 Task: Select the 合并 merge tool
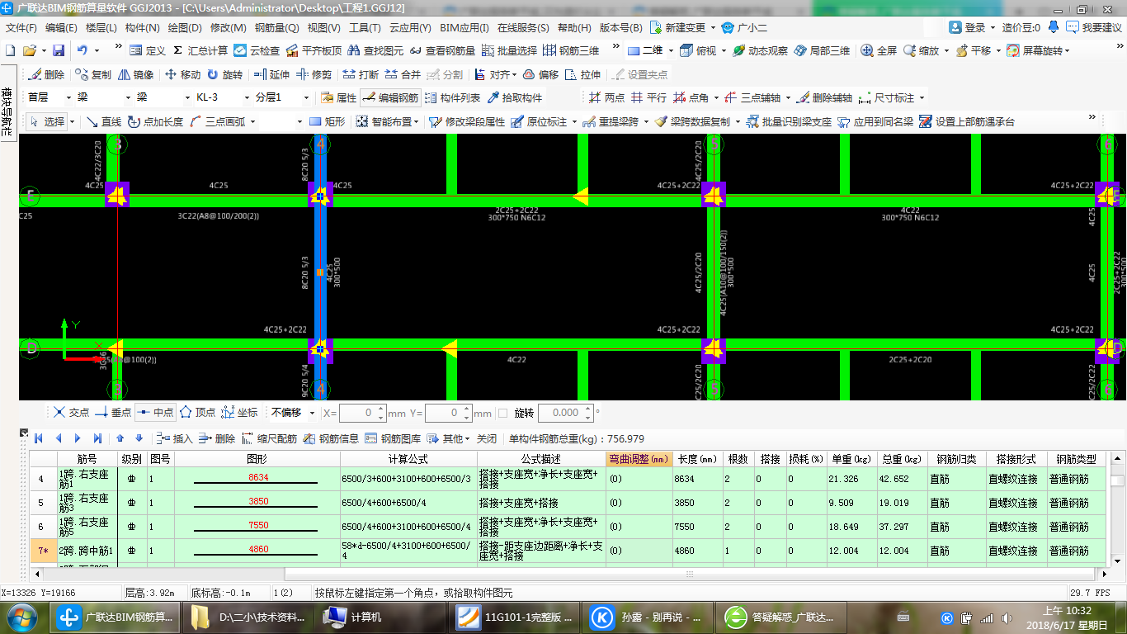coord(403,74)
